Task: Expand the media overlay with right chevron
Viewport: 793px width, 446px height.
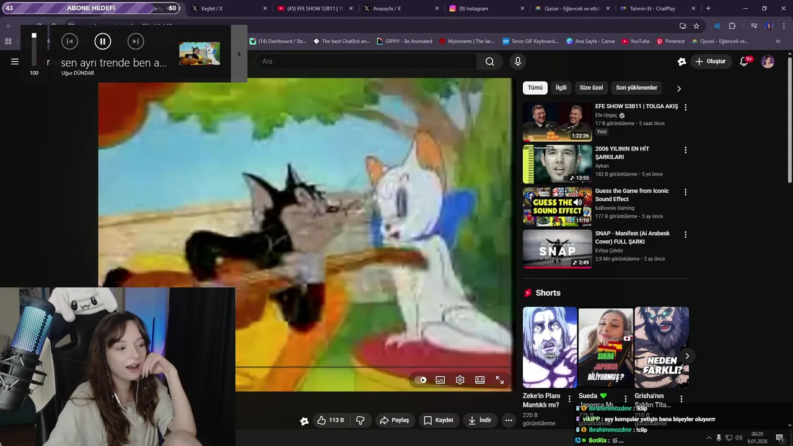Action: 239,54
